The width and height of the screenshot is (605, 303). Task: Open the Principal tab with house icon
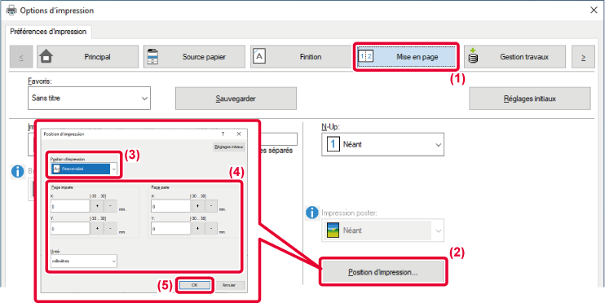tap(87, 57)
